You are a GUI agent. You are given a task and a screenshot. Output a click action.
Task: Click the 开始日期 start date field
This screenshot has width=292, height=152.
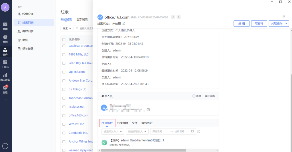click(160, 132)
